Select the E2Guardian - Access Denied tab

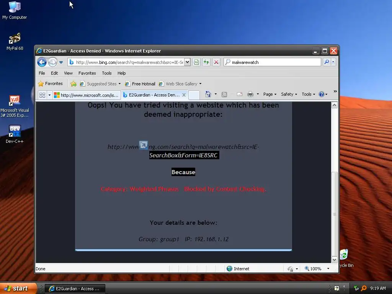tap(152, 95)
